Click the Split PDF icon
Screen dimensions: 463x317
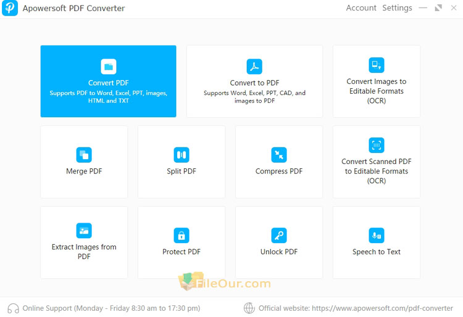pos(181,155)
